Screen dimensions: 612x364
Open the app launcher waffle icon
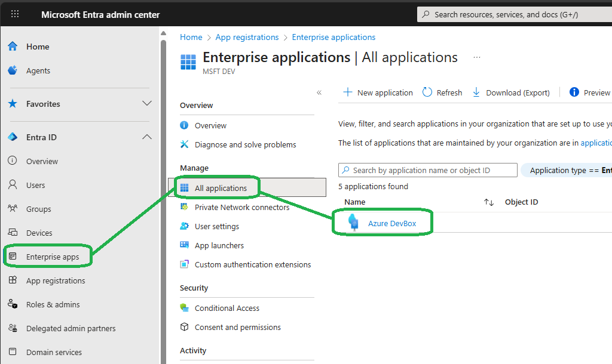coord(15,14)
